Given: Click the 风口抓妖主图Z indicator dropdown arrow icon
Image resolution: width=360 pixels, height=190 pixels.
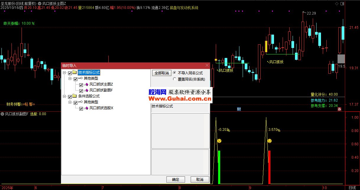Looking at the screenshot, I should [40, 3].
